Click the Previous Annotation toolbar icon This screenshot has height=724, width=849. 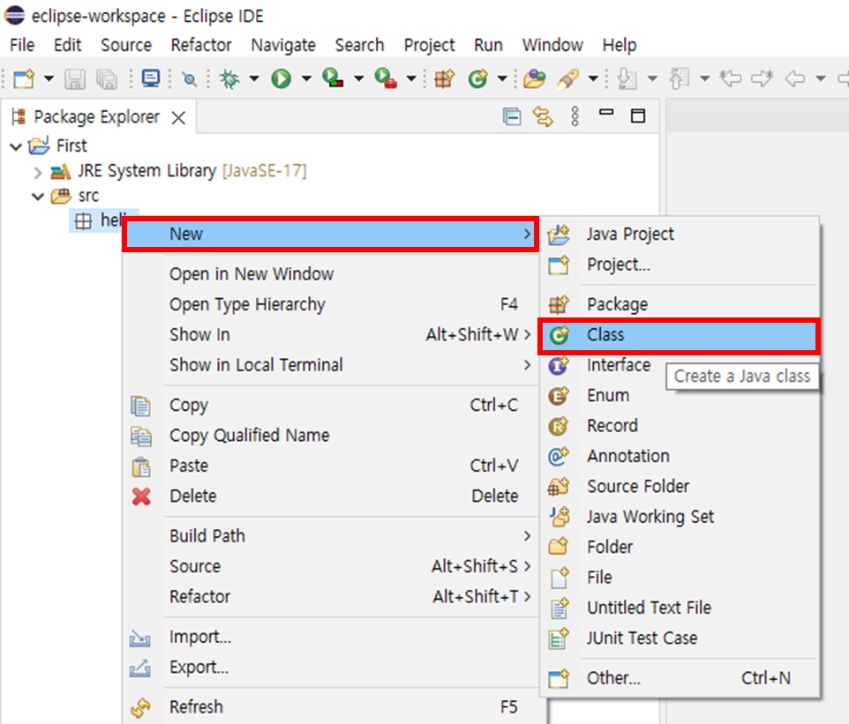(679, 79)
